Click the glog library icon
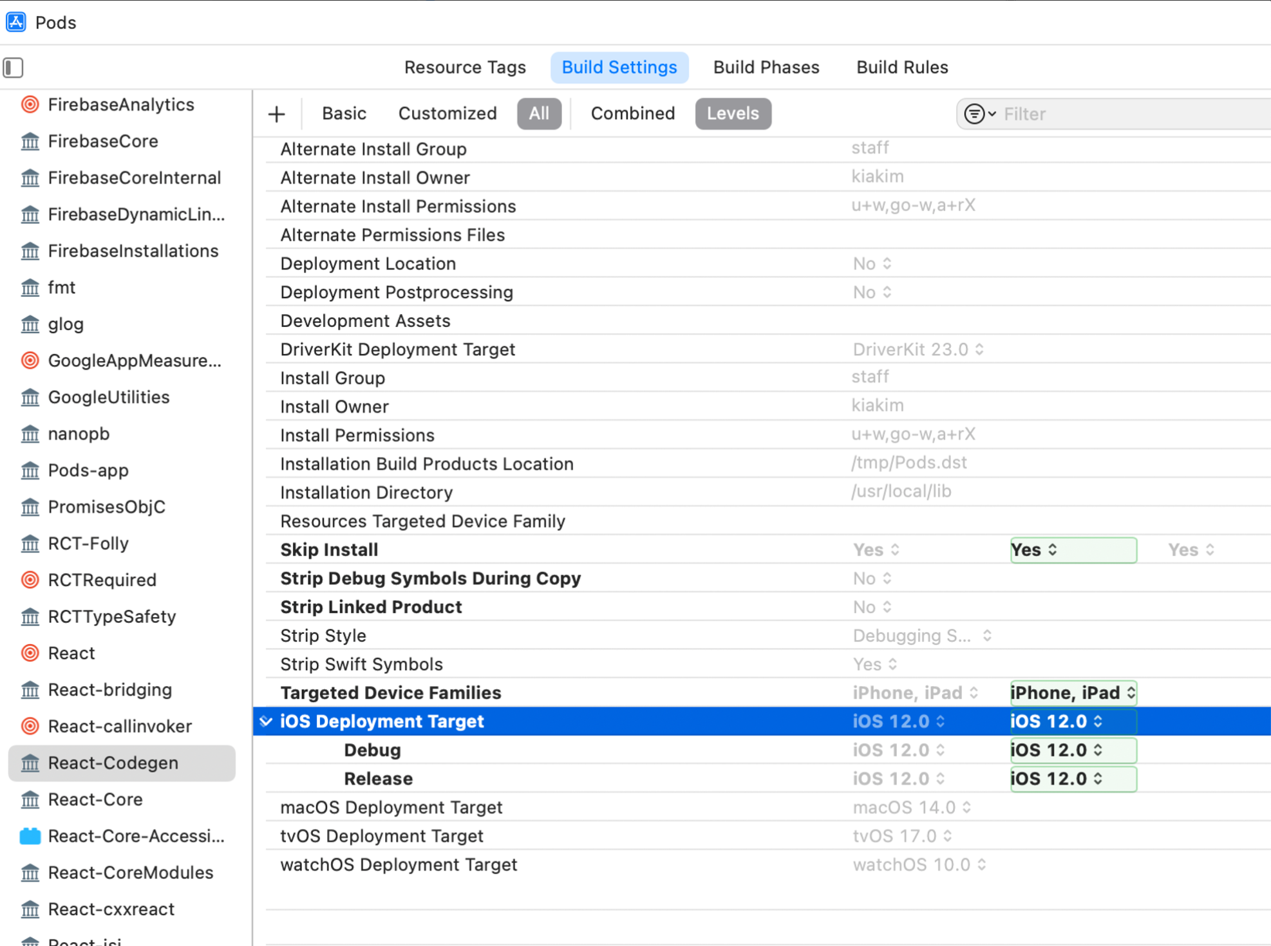Image resolution: width=1271 pixels, height=946 pixels. [x=30, y=324]
